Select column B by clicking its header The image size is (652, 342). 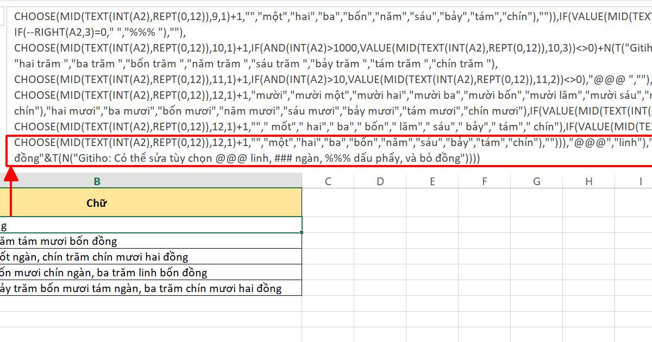(98, 181)
